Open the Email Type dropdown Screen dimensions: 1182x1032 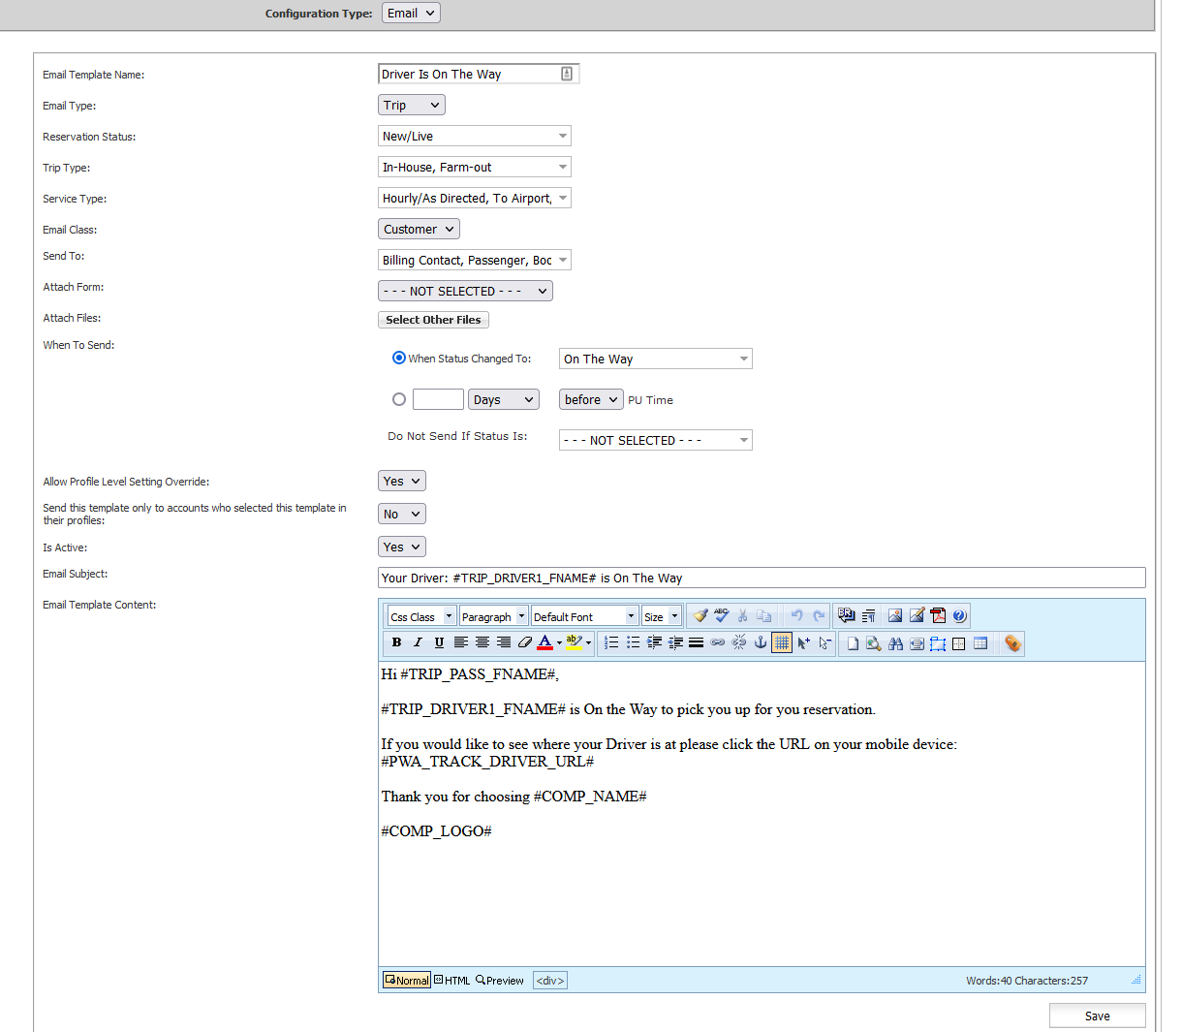411,105
